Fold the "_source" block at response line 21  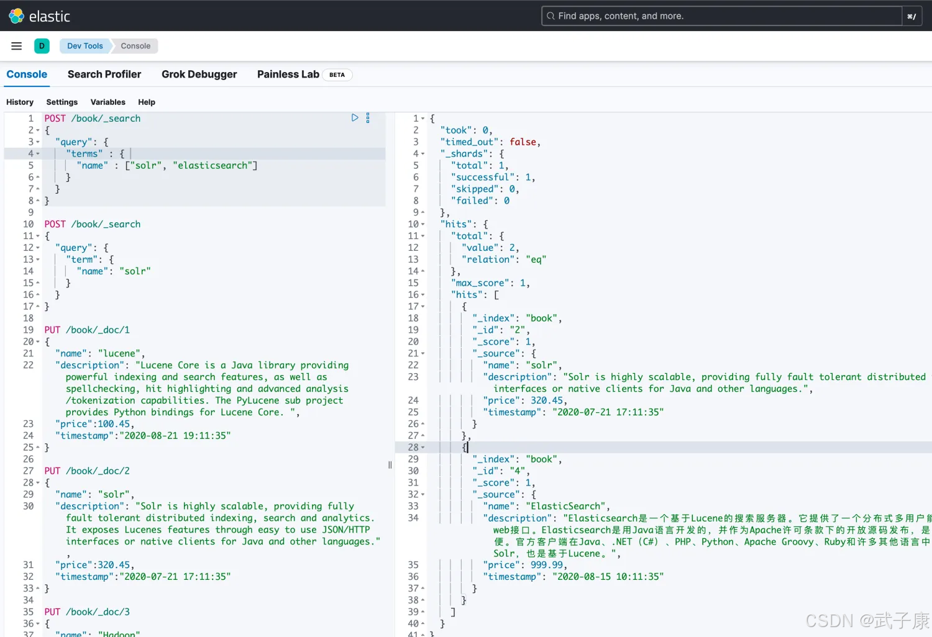[x=423, y=354]
